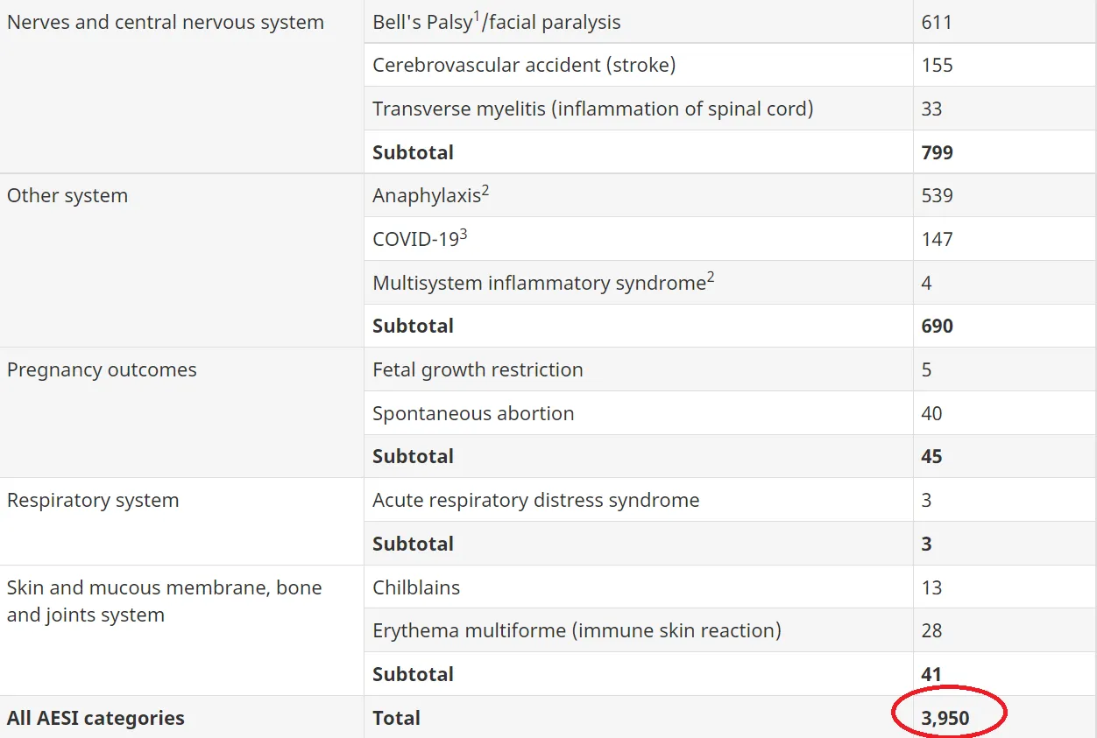Click the 799 subtotal value
The height and width of the screenshot is (738, 1097).
pos(937,152)
